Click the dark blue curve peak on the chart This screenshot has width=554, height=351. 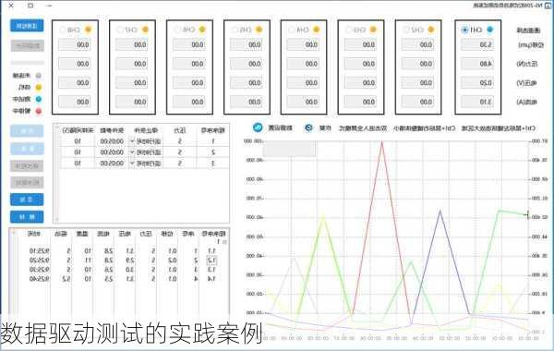(x=440, y=211)
